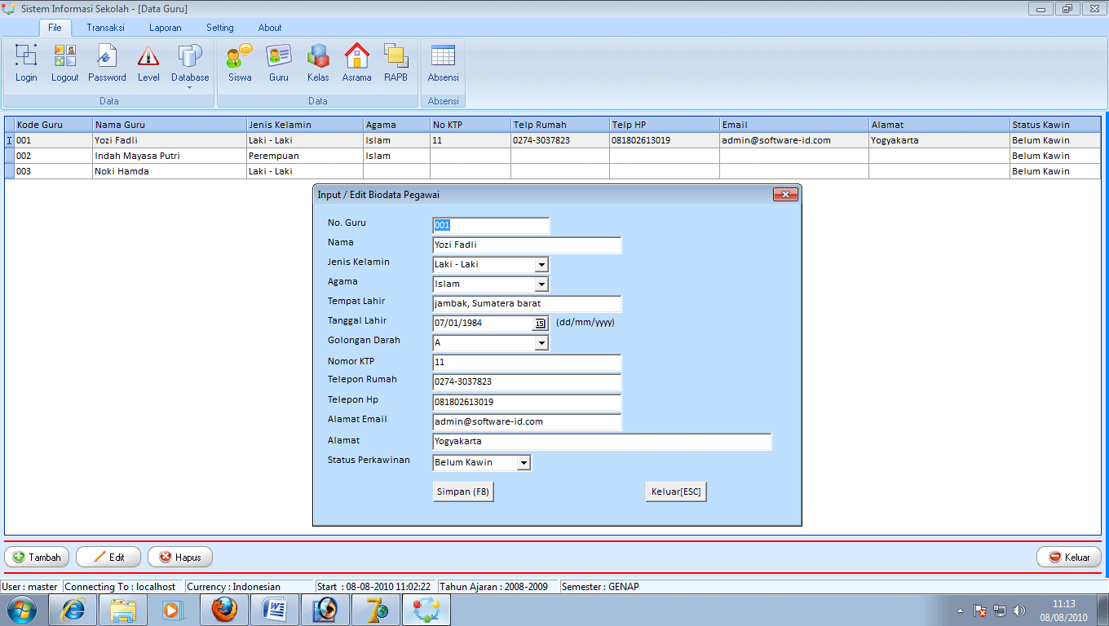
Task: Select the admin@software-id.com table cell
Action: click(794, 140)
